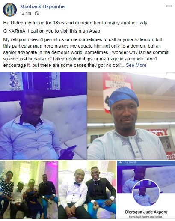175x221 pixels.
Task: Open Shadrack Okpomhe's profile picture
Action: tap(10, 10)
